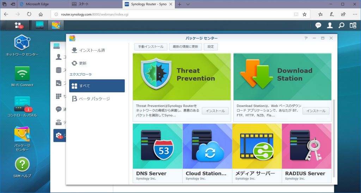Show Edge tabs you've set aside
Viewport: 361px width, 193px height.
pos(4,4)
